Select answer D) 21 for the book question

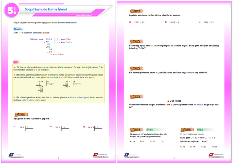(x=163, y=141)
